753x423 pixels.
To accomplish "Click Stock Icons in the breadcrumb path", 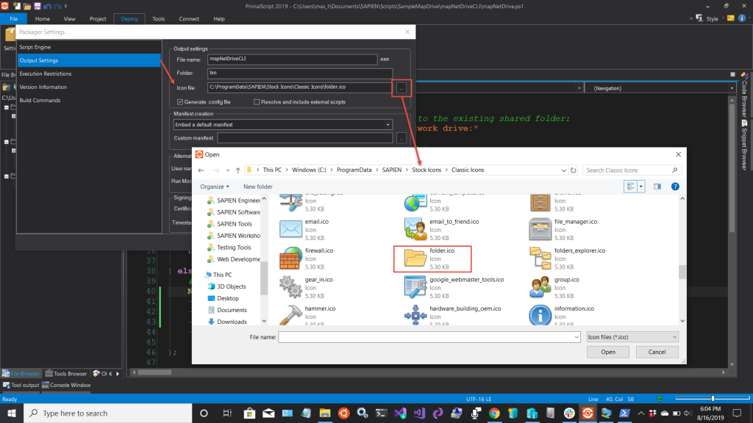I will click(427, 170).
